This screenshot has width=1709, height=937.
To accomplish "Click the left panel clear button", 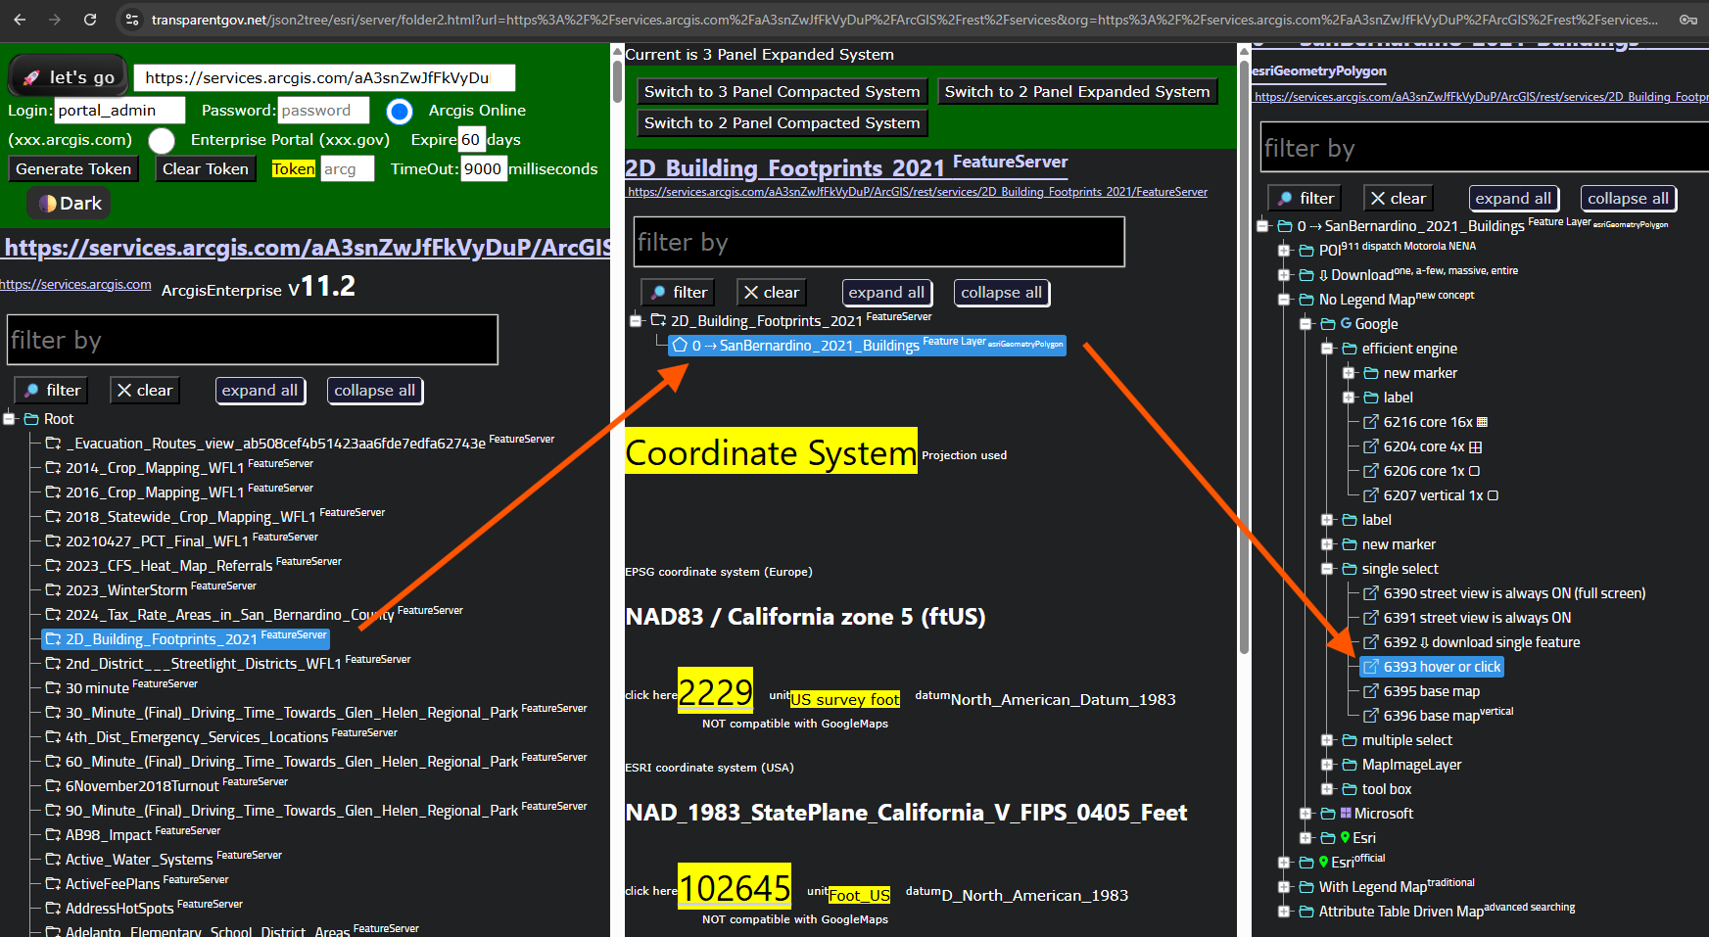I will click(144, 390).
